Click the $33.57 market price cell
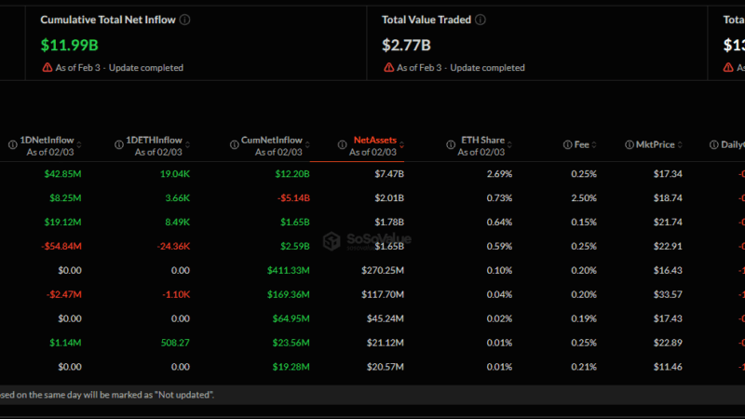This screenshot has width=745, height=419. 668,294
